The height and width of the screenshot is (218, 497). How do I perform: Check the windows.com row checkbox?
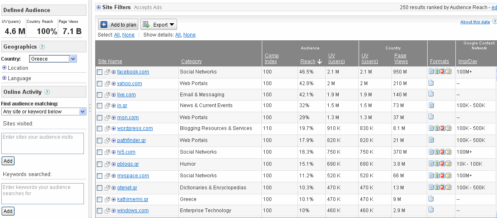coord(100,211)
